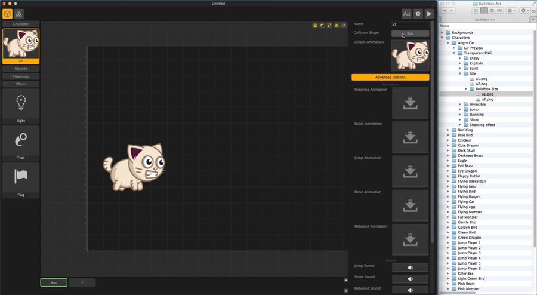
Task: Expand the Running folder
Action: click(460, 115)
